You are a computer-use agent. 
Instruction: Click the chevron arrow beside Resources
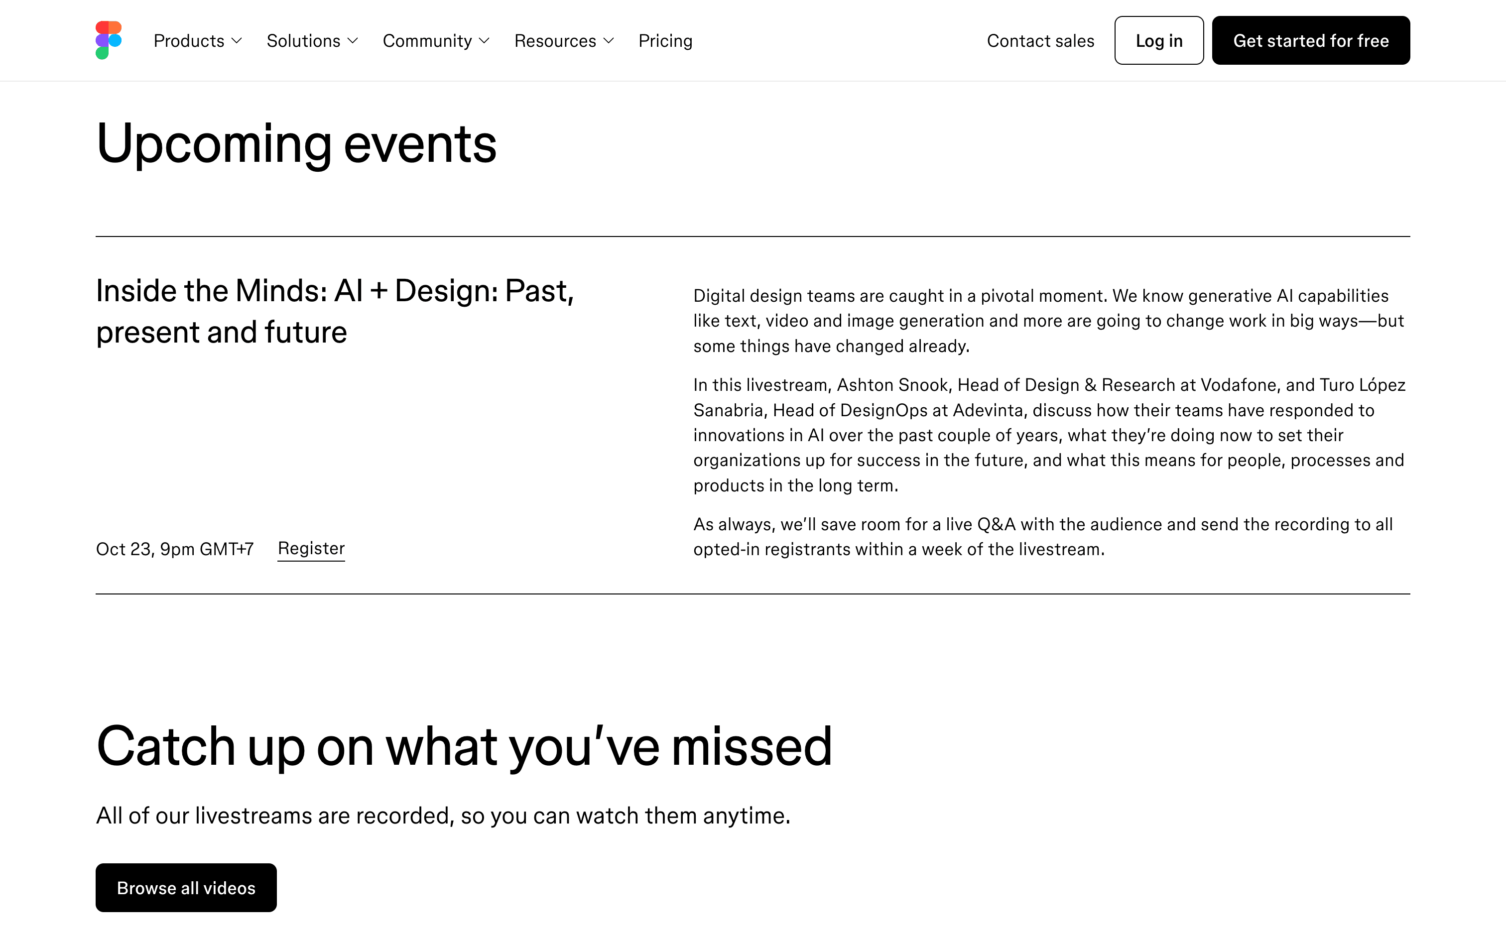pos(609,41)
